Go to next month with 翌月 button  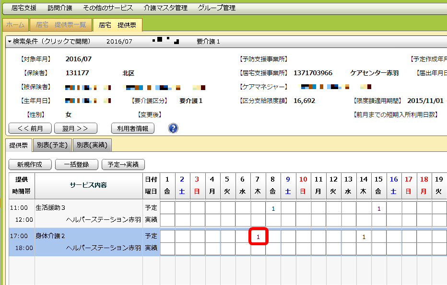[76, 128]
